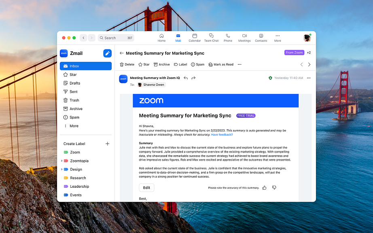The image size is (373, 233).
Task: Rate summary with thumbs up icon
Action: (264, 188)
